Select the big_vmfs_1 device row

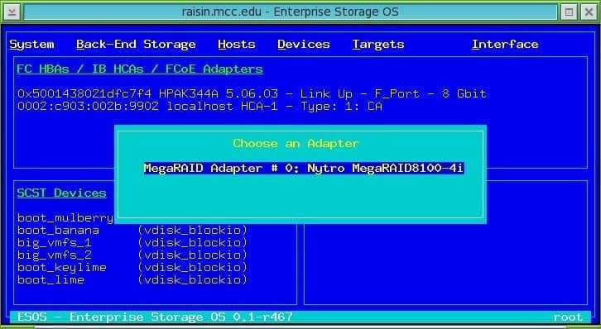(132, 242)
